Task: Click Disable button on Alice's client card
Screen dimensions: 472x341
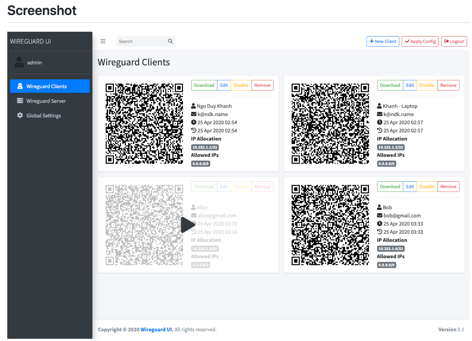Action: point(241,186)
